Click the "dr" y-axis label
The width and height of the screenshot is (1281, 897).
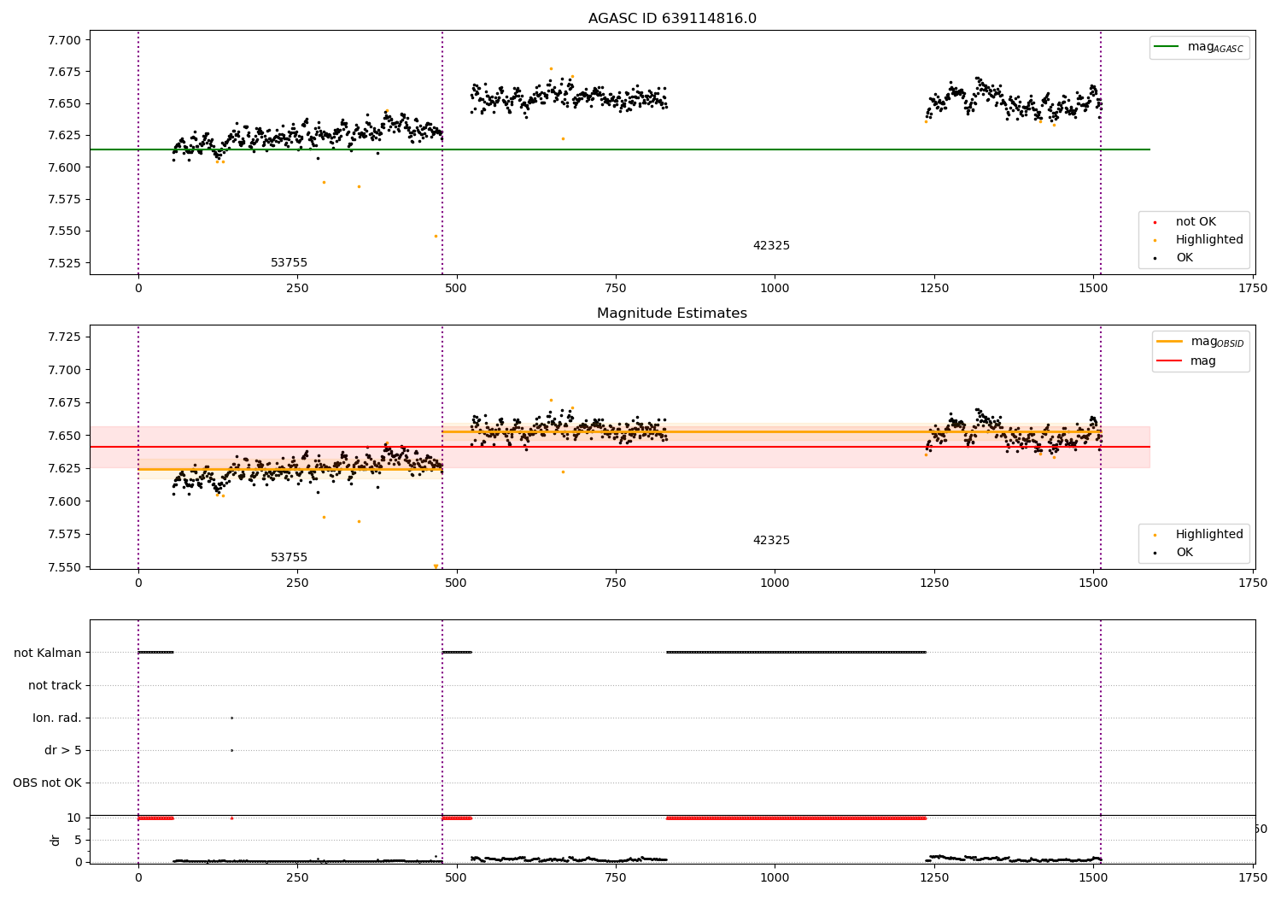[56, 840]
